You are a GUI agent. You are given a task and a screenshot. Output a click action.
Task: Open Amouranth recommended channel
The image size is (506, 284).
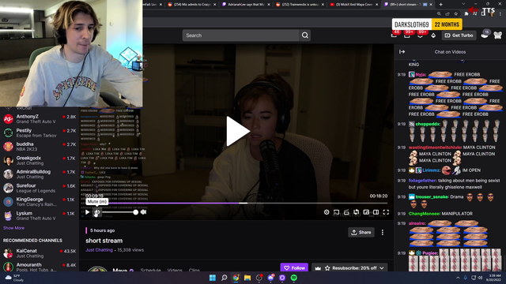pyautogui.click(x=40, y=267)
